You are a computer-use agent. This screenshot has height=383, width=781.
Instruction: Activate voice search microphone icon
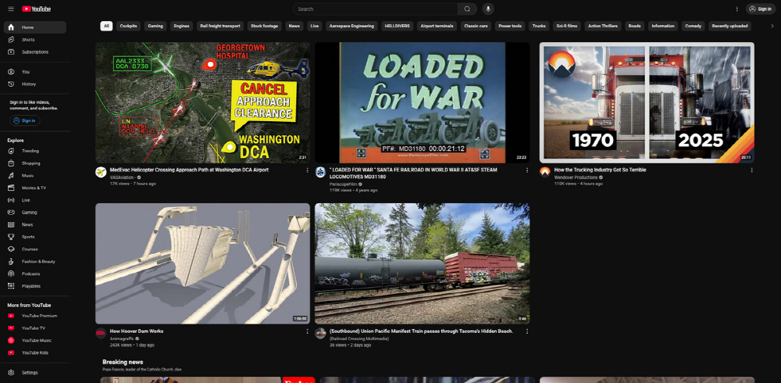coord(488,9)
